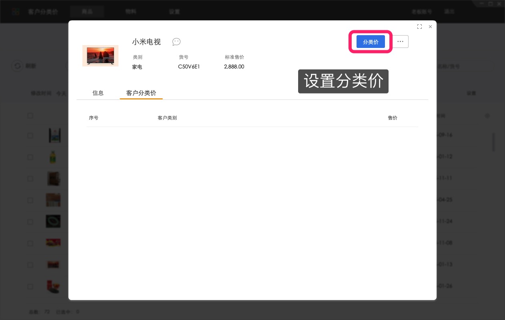Expand the dialog to fullscreen view
505x320 pixels.
point(419,27)
